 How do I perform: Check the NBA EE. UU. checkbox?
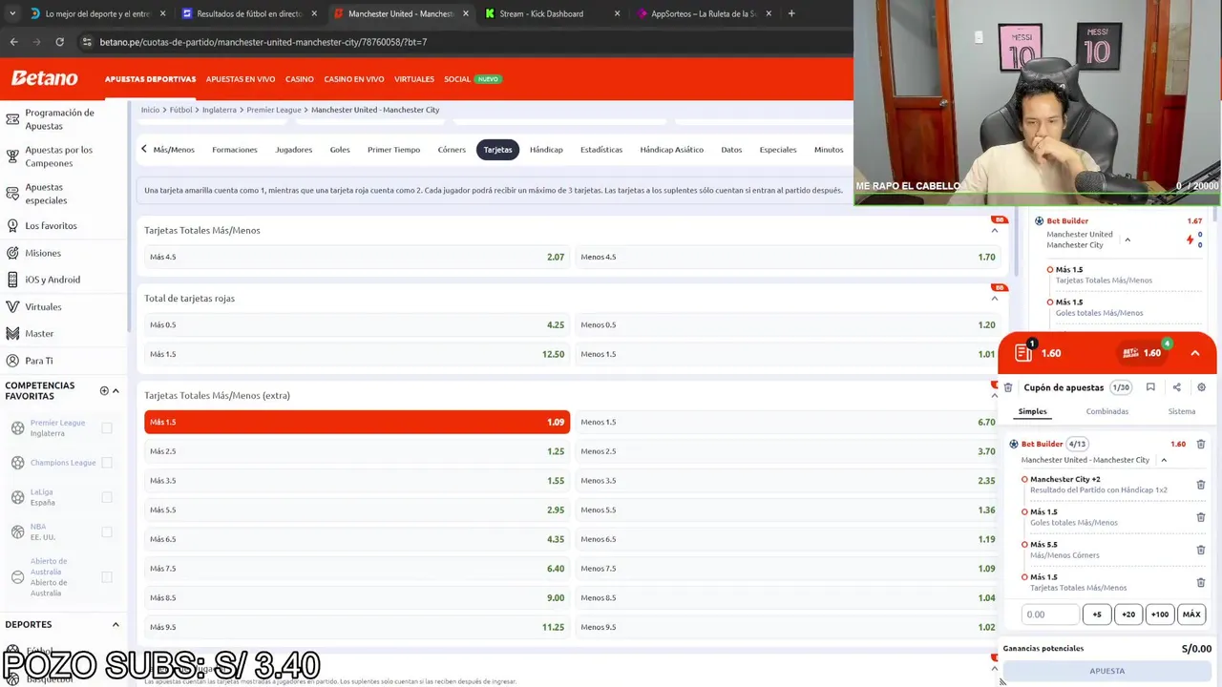(107, 531)
